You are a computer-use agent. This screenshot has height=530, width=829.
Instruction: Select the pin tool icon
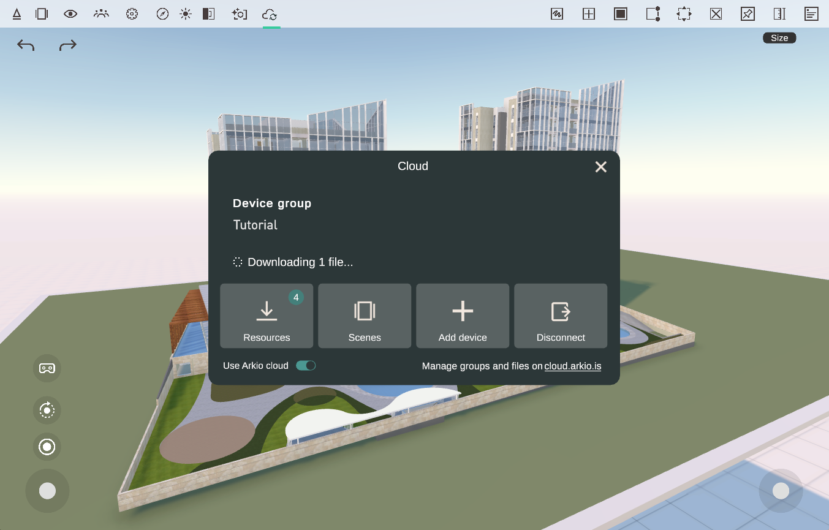[748, 14]
